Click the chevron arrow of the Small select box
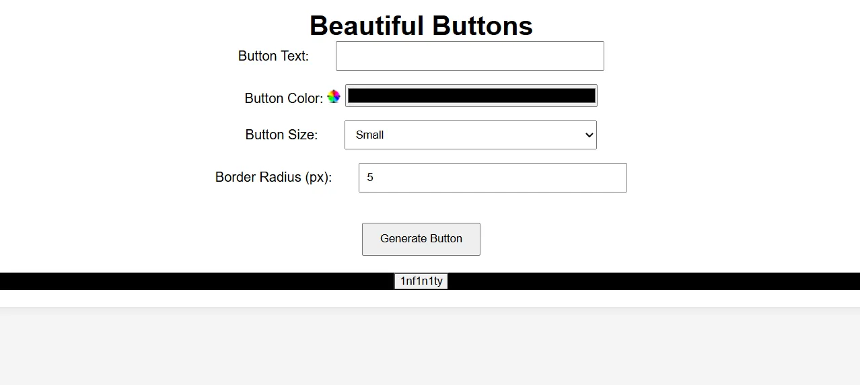860x385 pixels. pyautogui.click(x=589, y=135)
